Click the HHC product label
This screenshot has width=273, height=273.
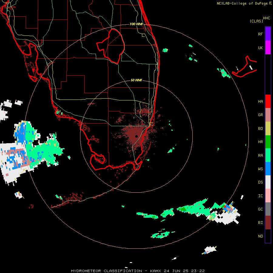tap(266, 18)
